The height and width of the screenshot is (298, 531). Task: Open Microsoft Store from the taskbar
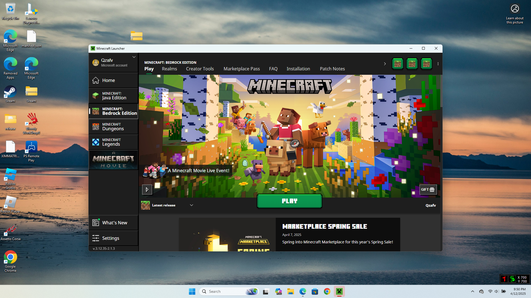(x=315, y=291)
